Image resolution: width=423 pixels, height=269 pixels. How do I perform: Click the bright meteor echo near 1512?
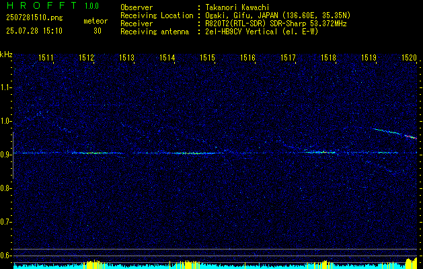pyautogui.click(x=93, y=153)
